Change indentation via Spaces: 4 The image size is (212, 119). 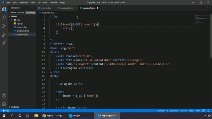[x=174, y=111]
